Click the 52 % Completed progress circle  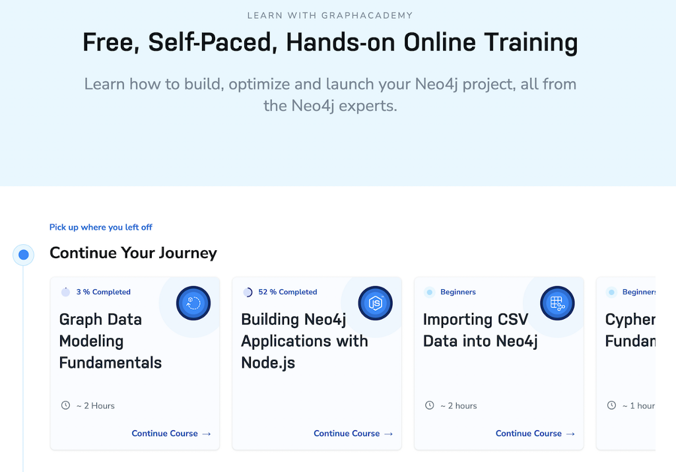coord(248,292)
